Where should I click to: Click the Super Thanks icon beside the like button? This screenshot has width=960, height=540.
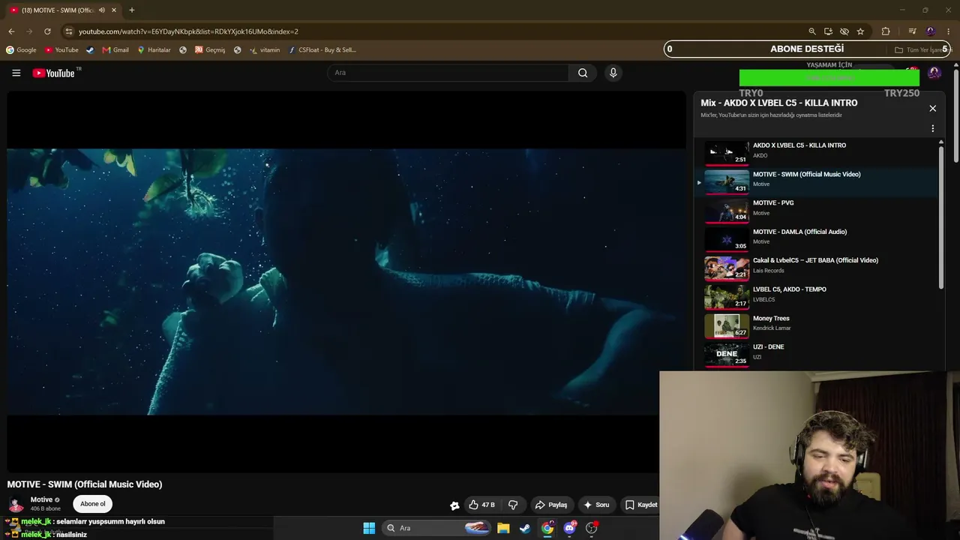pos(454,505)
